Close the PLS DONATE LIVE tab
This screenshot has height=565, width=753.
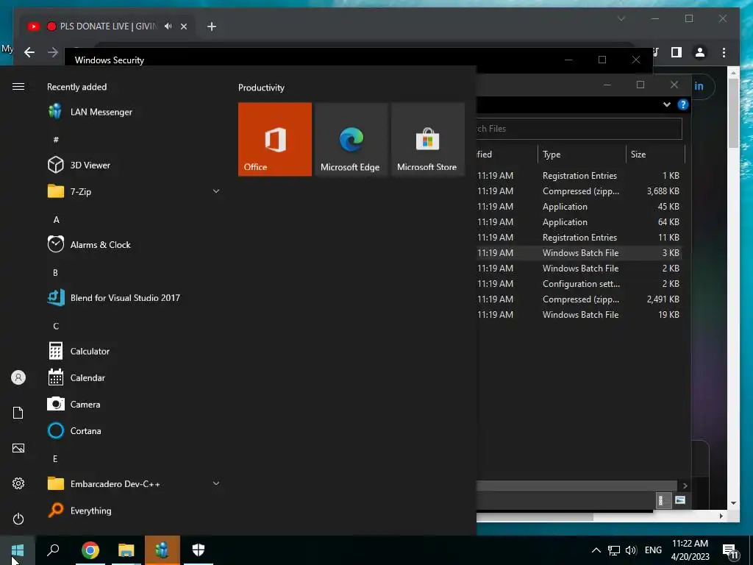pos(183,26)
